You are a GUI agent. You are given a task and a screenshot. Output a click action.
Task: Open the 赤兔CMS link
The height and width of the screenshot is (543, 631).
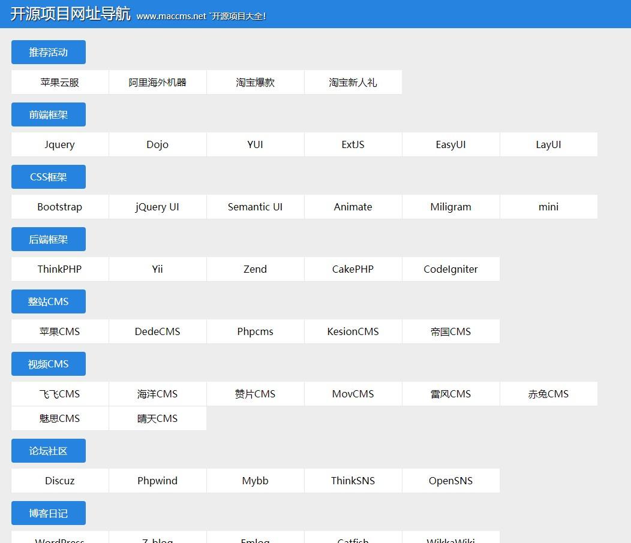click(548, 394)
